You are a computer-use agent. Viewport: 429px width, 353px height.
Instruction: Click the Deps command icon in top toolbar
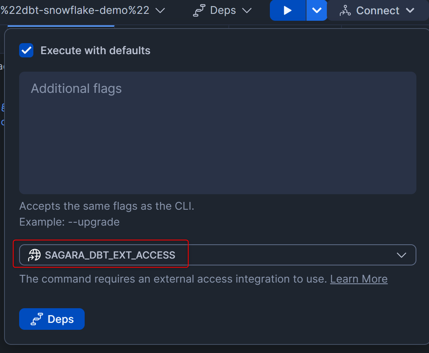199,11
